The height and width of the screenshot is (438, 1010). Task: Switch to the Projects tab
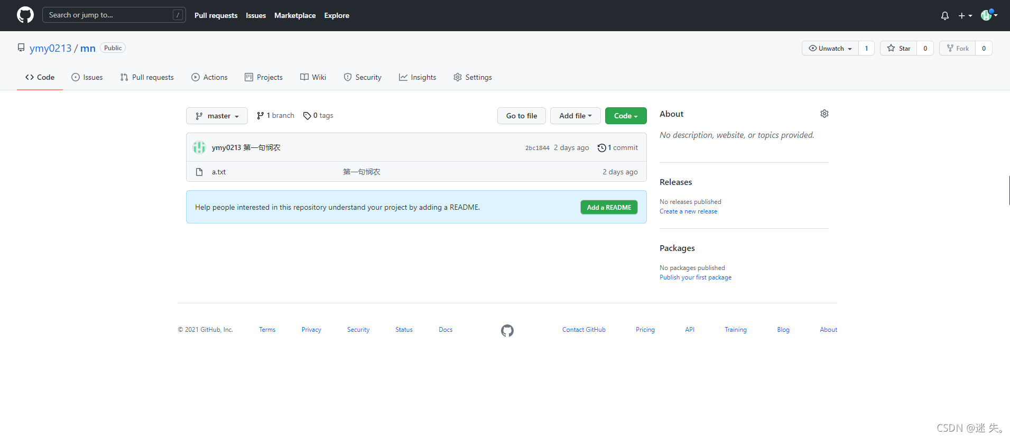pyautogui.click(x=264, y=77)
